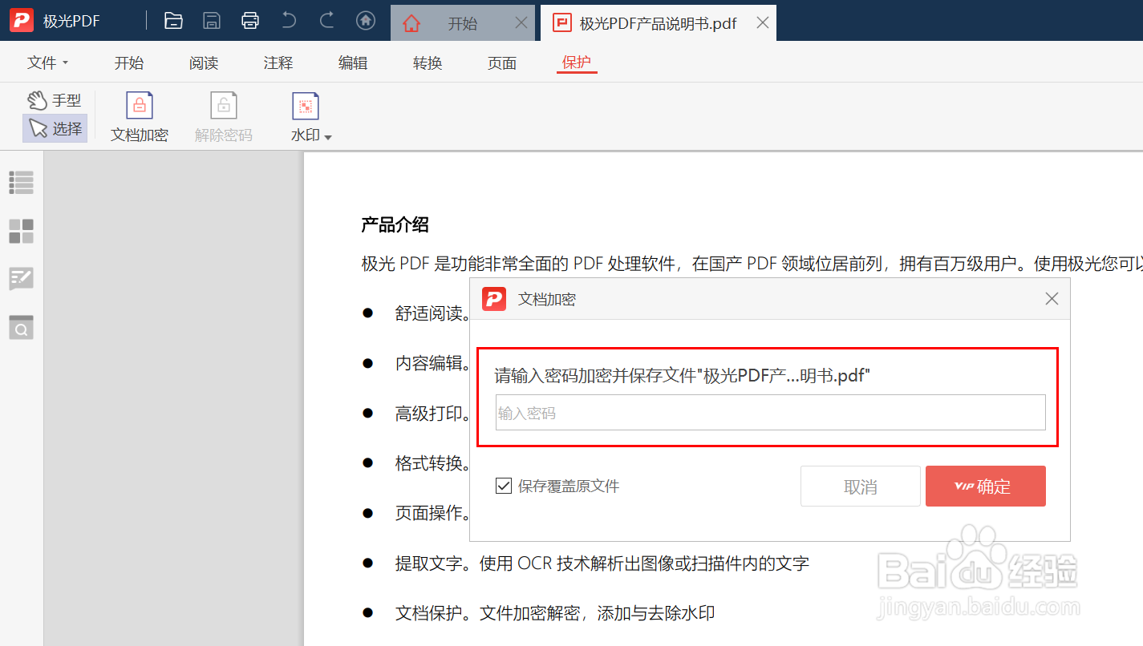Viewport: 1143px width, 646px height.
Task: Close the 开始 tab
Action: tap(521, 23)
